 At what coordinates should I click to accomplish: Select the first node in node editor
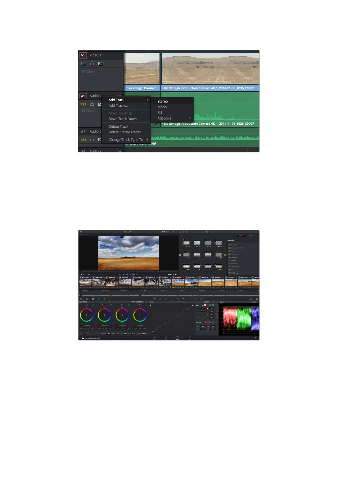click(x=186, y=243)
